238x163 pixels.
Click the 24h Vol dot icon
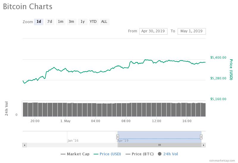pos(160,154)
